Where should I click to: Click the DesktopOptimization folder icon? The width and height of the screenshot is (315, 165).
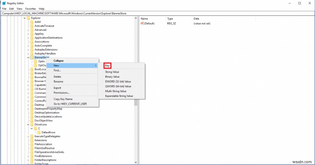(x=32, y=112)
